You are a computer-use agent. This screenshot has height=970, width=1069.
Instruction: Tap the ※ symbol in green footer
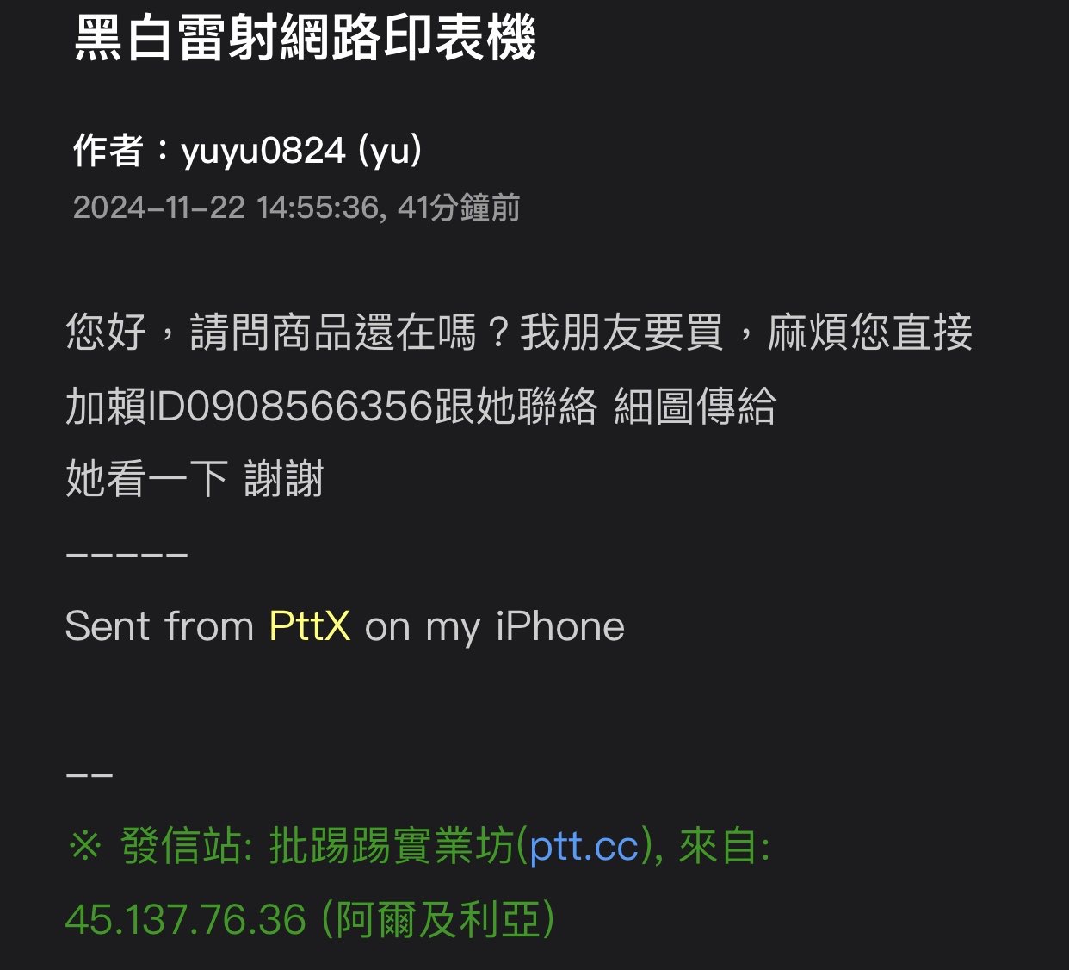tap(84, 846)
